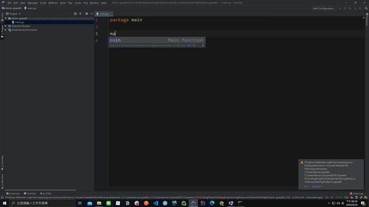Open the Edit menu
Image resolution: width=369 pixels, height=207 pixels.
coord(16,3)
